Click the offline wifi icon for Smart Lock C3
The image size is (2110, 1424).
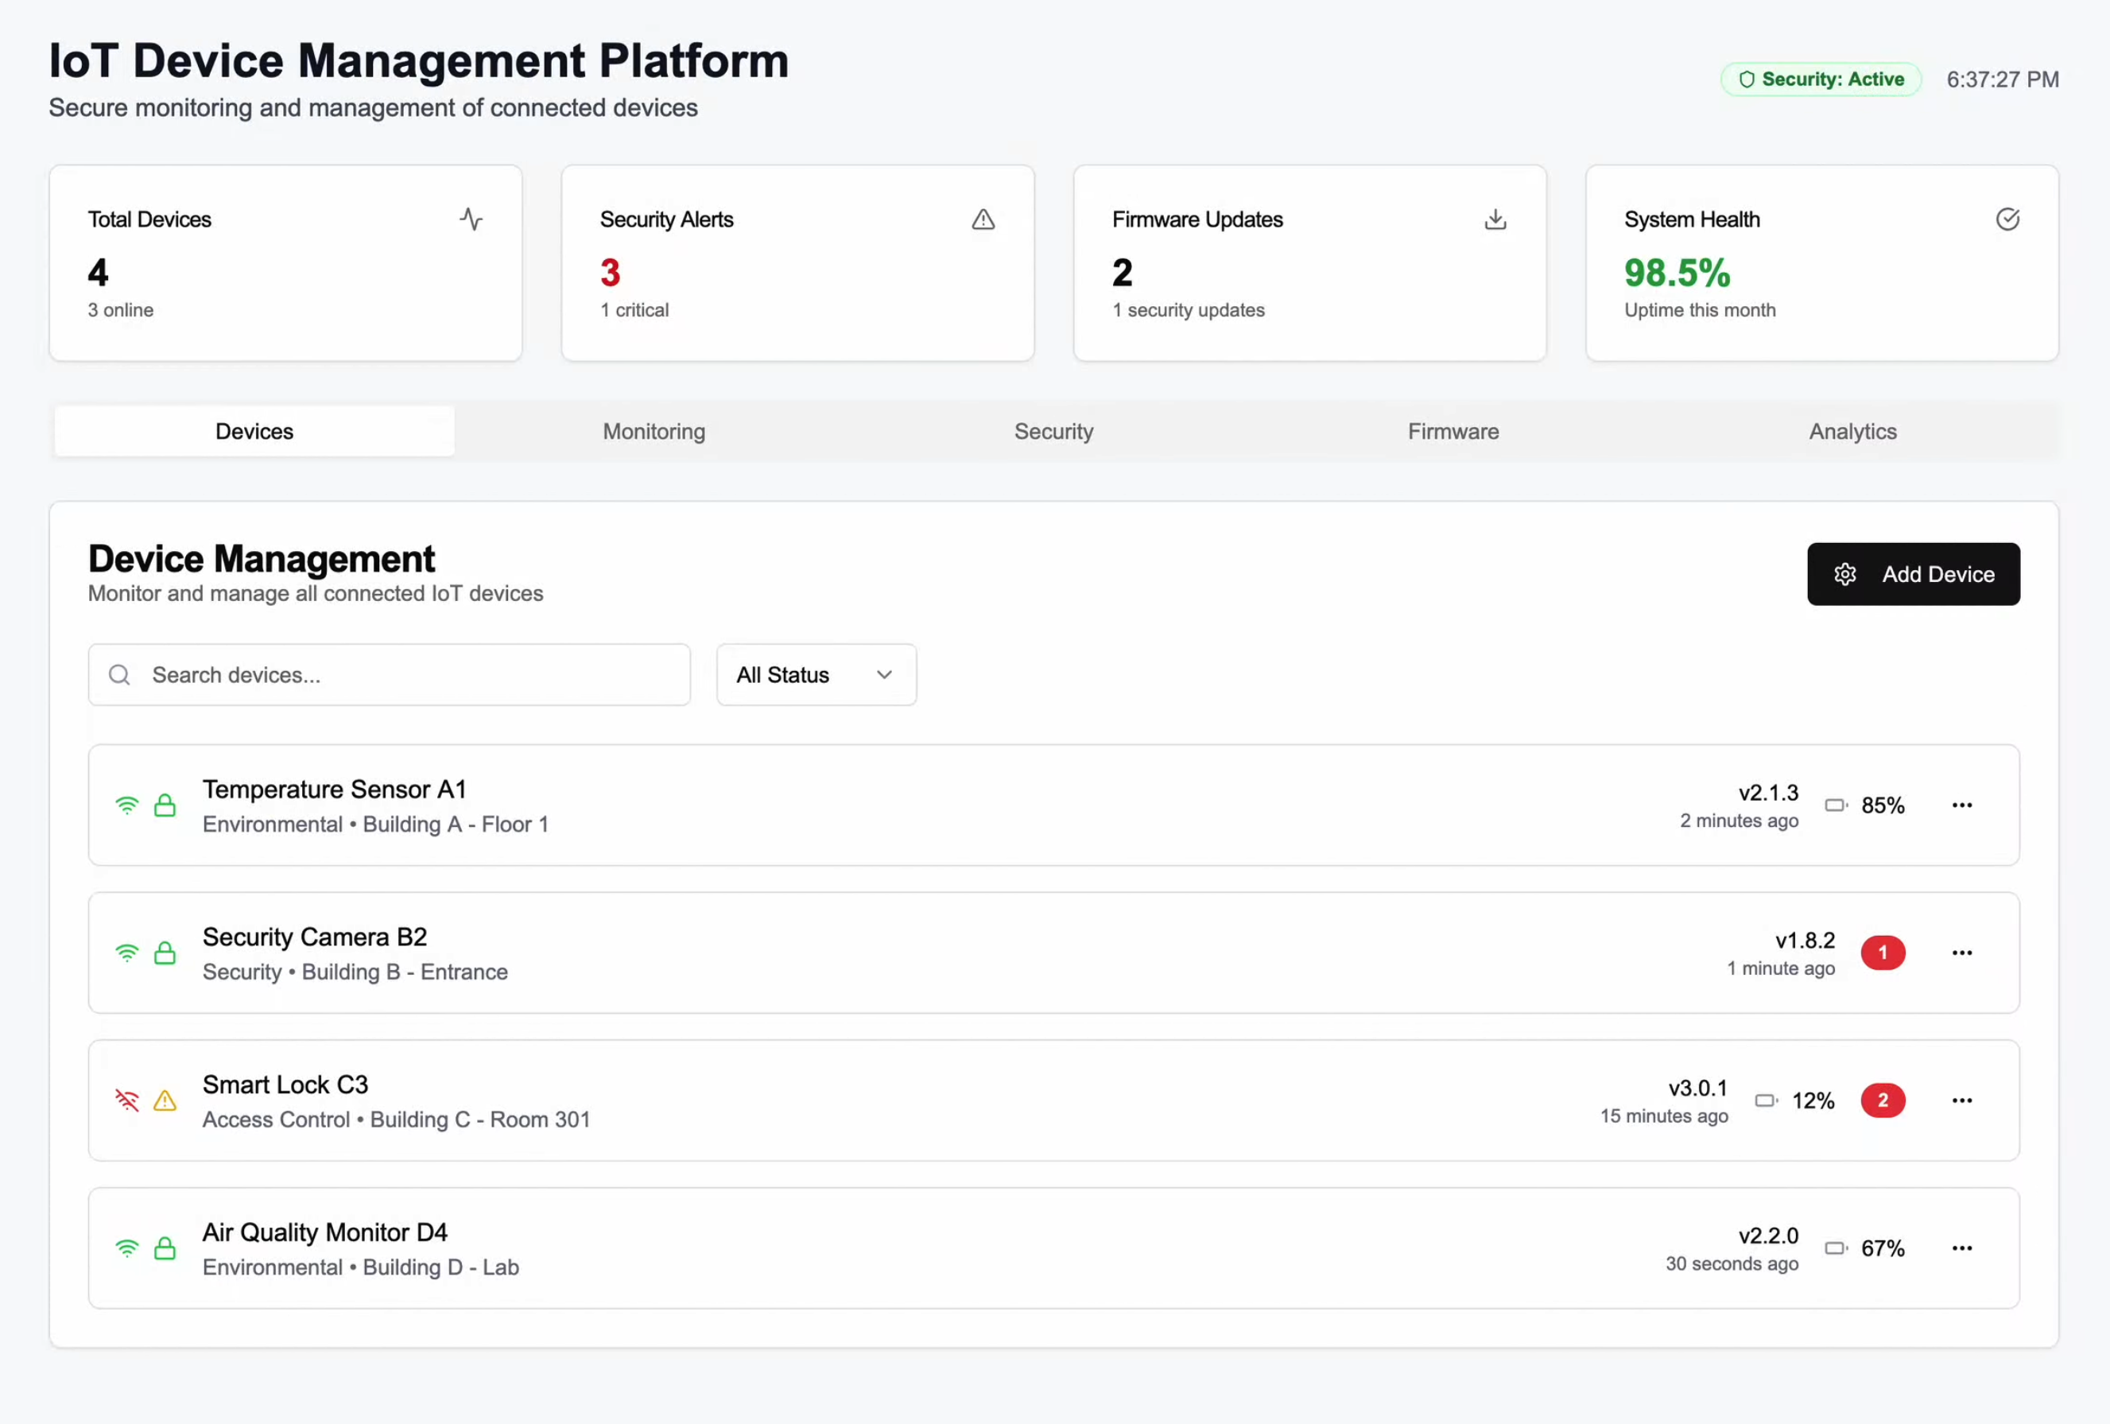tap(127, 1100)
